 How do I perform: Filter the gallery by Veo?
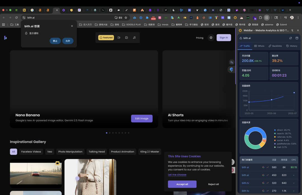pyautogui.click(x=50, y=152)
